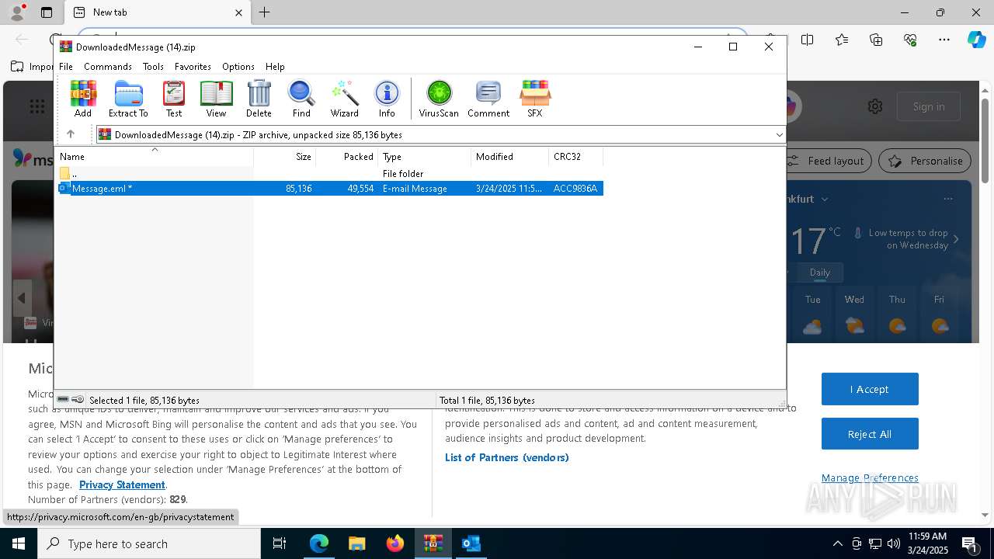Open Edge tab actions menu icon
The height and width of the screenshot is (559, 994).
(x=47, y=12)
